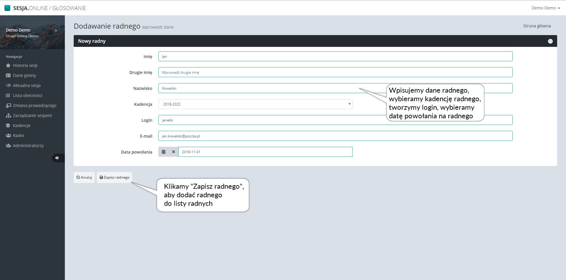This screenshot has width=566, height=280.
Task: Click the SESJA.ONLINE logo icon
Action: pyautogui.click(x=7, y=8)
